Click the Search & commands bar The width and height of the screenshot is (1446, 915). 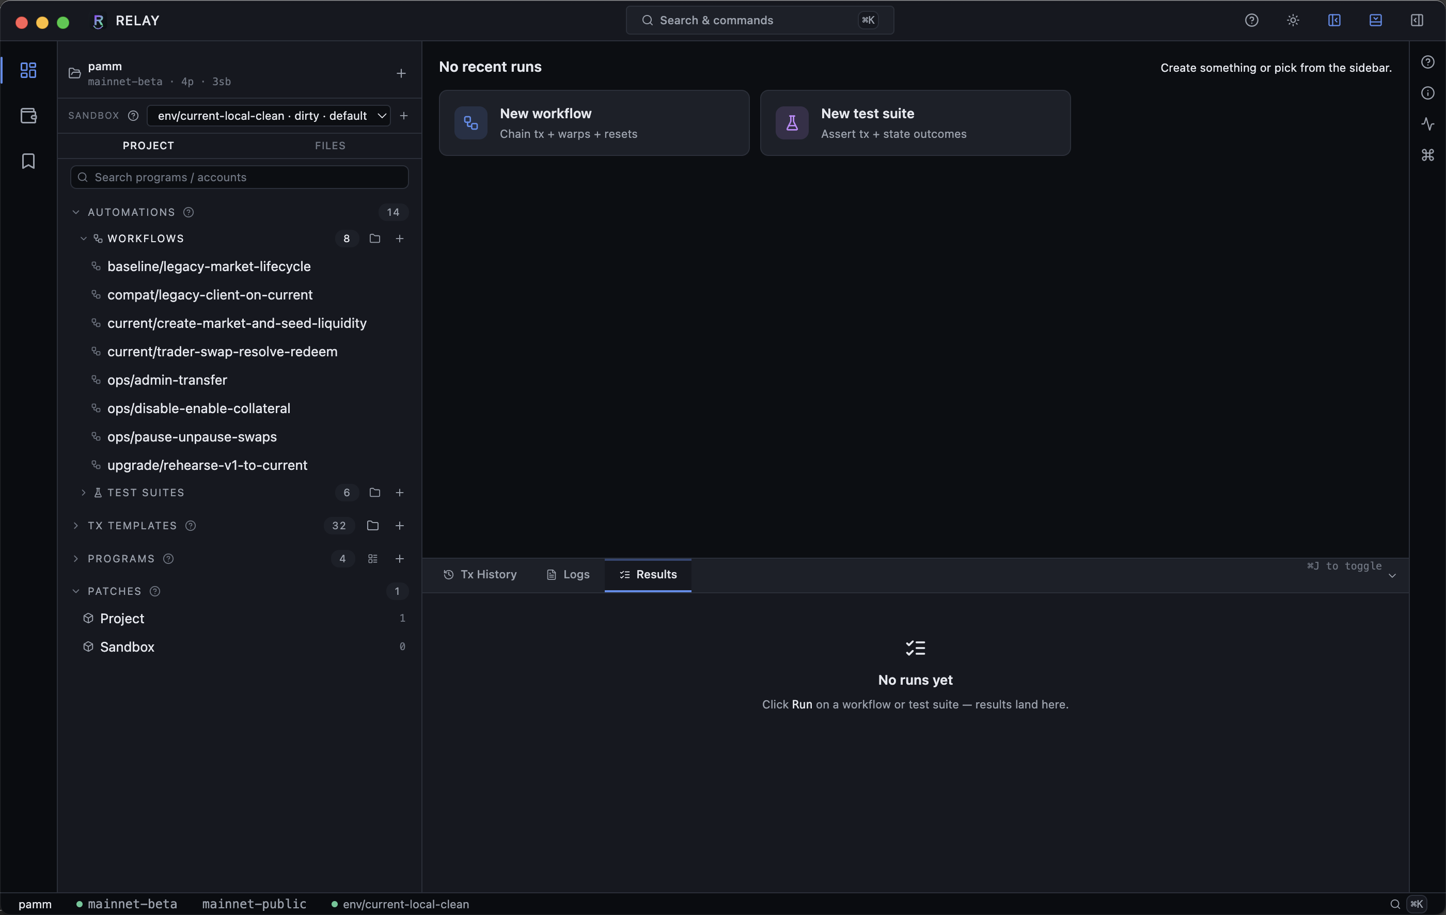click(x=760, y=21)
